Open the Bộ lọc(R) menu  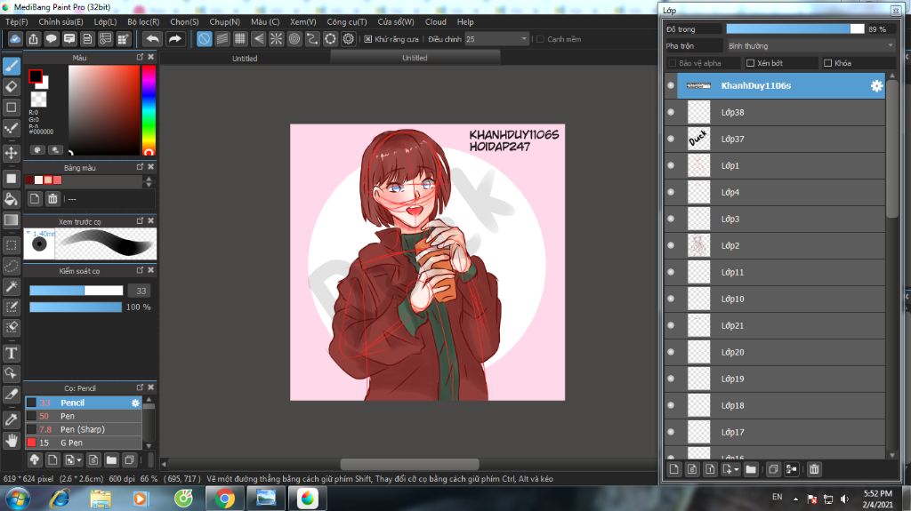point(143,21)
